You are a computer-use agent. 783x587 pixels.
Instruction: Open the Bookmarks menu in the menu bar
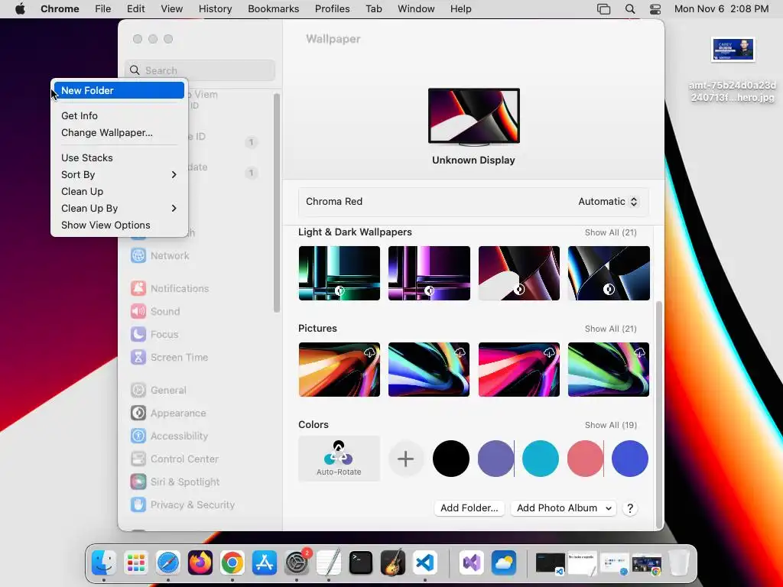click(273, 9)
